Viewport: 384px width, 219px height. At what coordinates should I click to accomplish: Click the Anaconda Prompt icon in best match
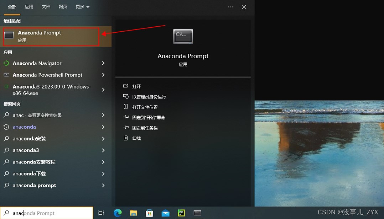[9, 35]
